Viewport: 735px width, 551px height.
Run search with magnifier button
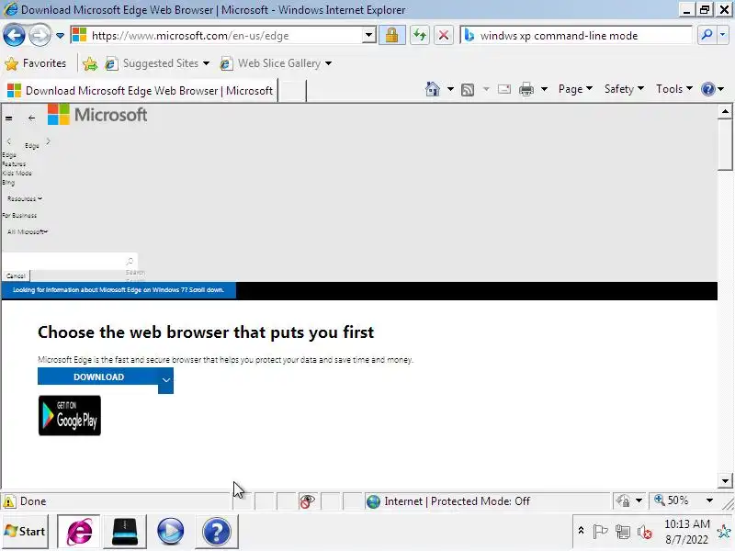coord(707,35)
